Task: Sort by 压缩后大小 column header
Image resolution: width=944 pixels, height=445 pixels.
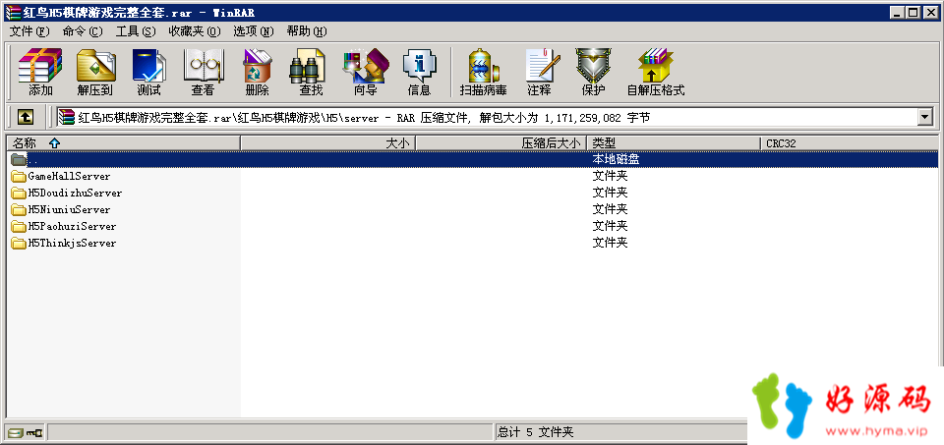Action: pos(501,143)
